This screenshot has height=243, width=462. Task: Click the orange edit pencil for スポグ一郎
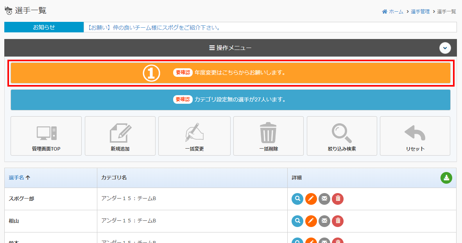311,199
